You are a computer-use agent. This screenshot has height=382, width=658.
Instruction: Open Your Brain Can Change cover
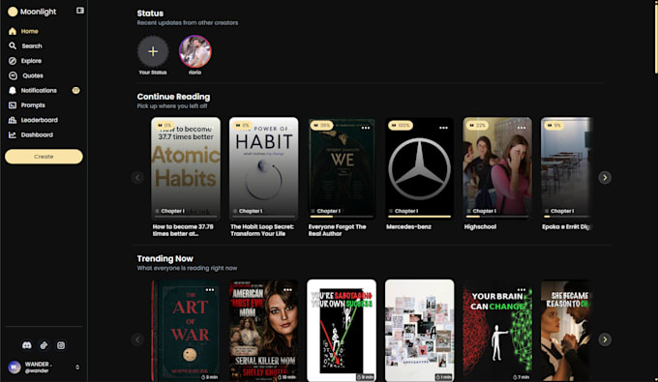(x=497, y=331)
